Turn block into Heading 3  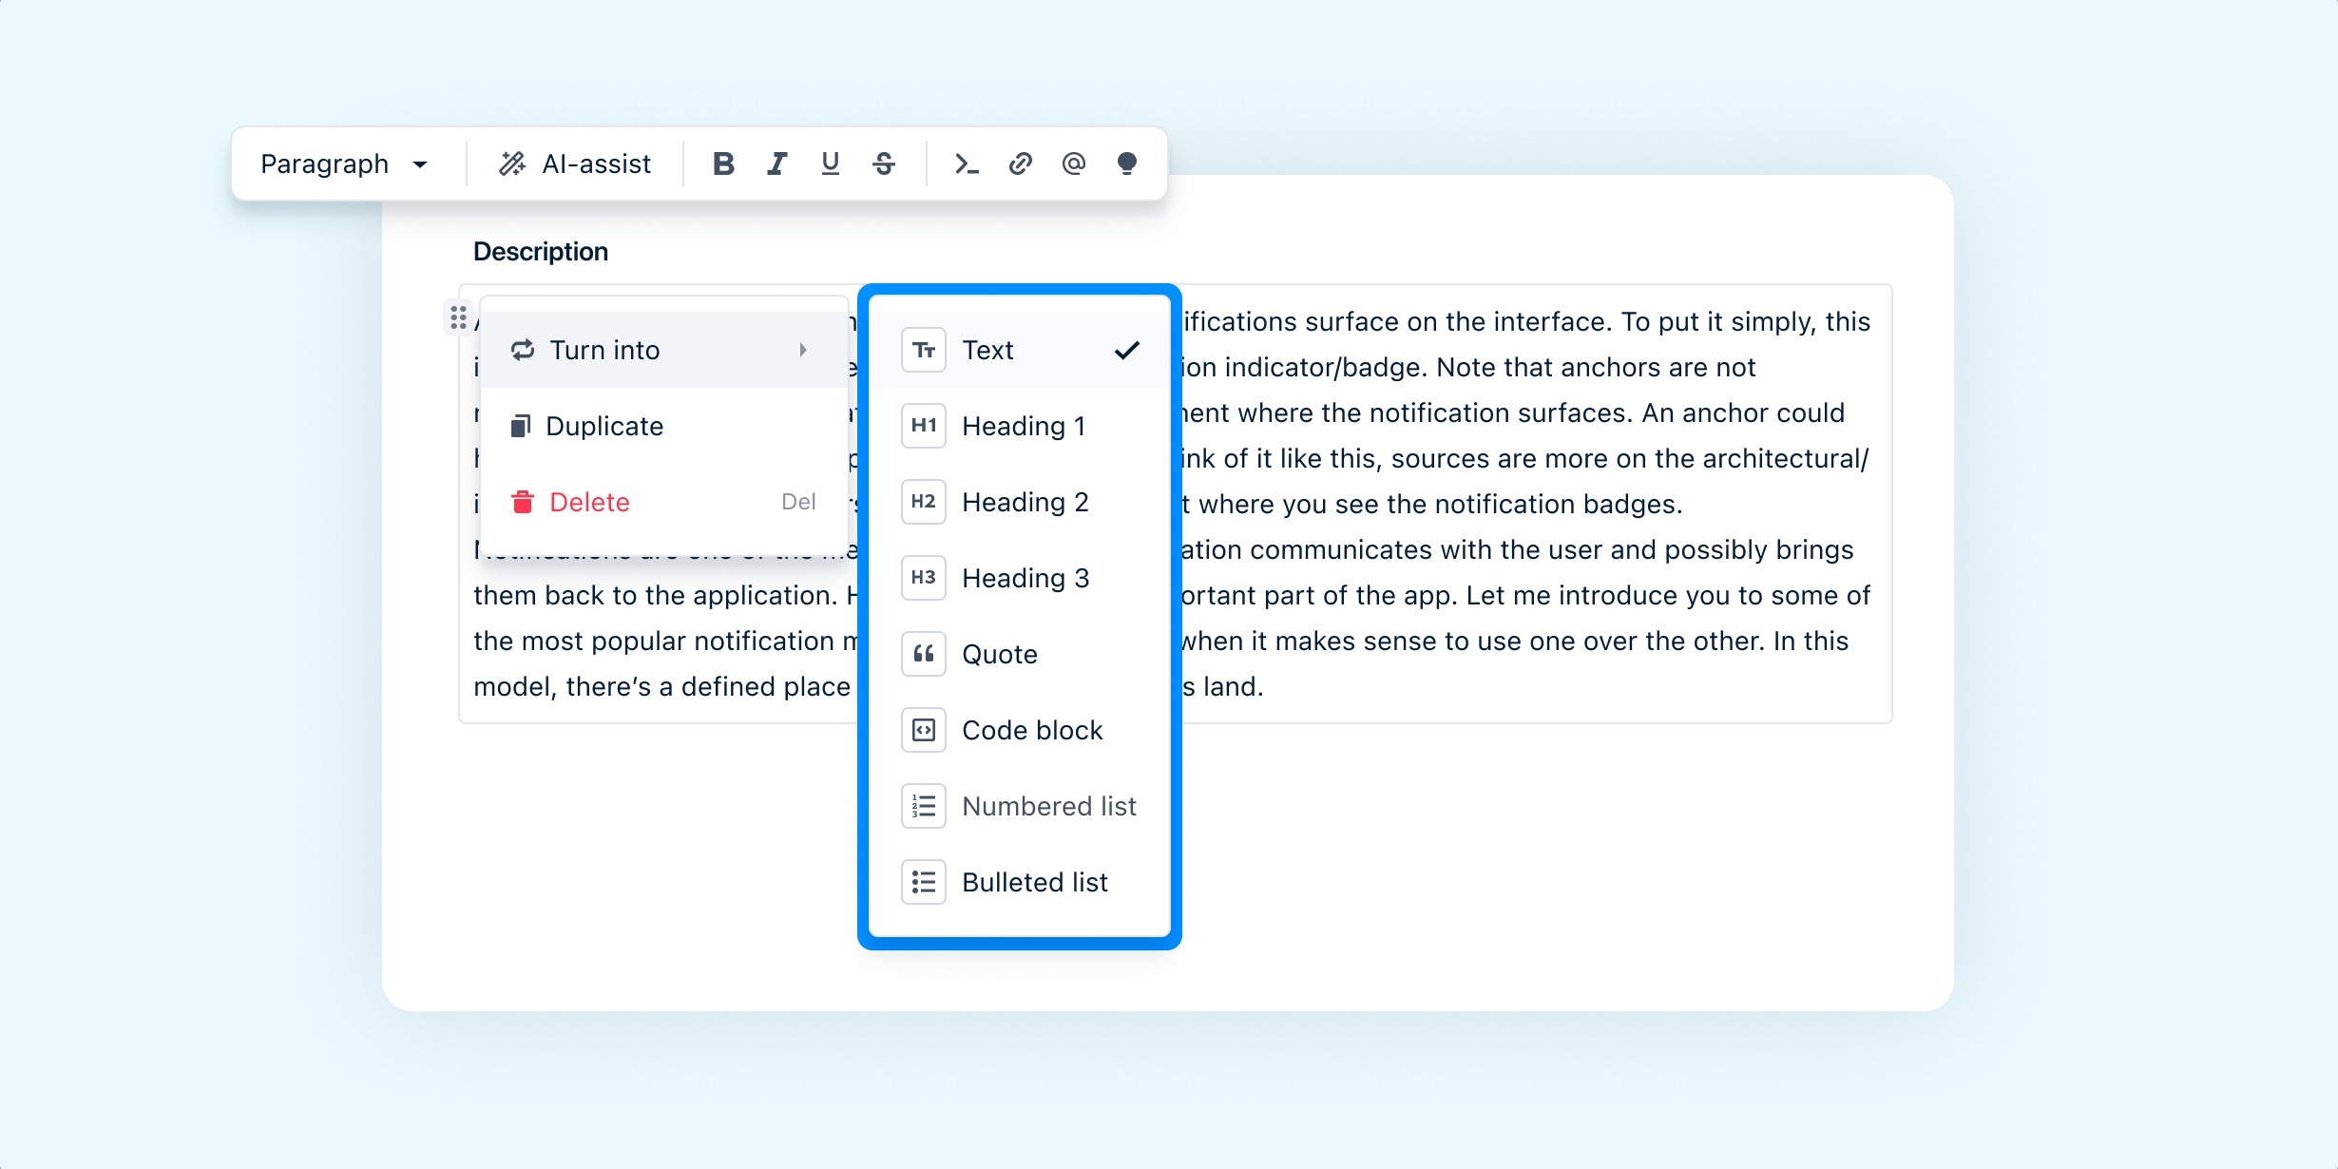[x=1020, y=578]
